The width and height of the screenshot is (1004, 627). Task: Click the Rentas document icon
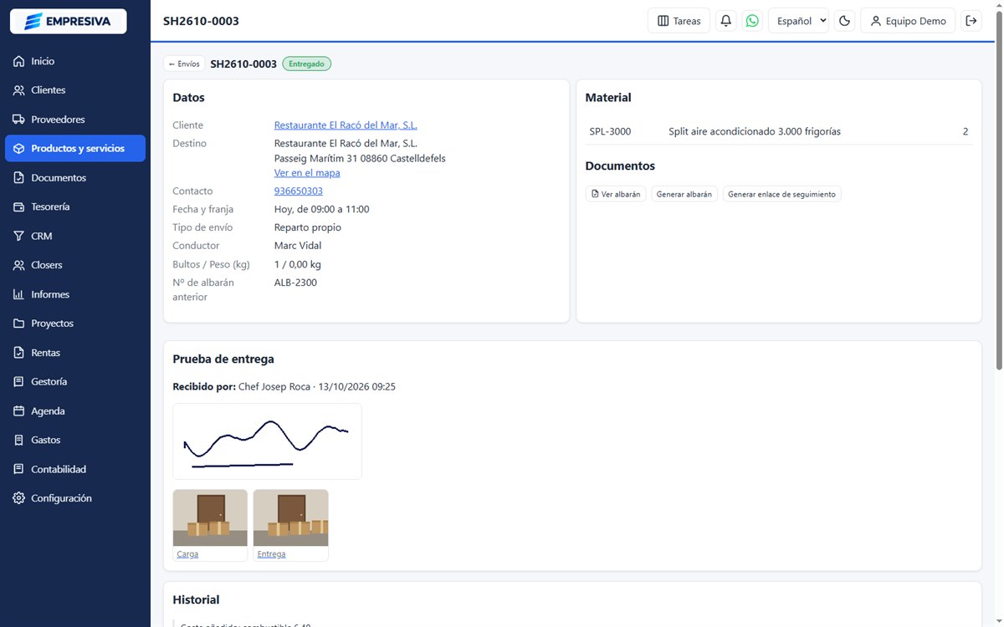pos(18,353)
